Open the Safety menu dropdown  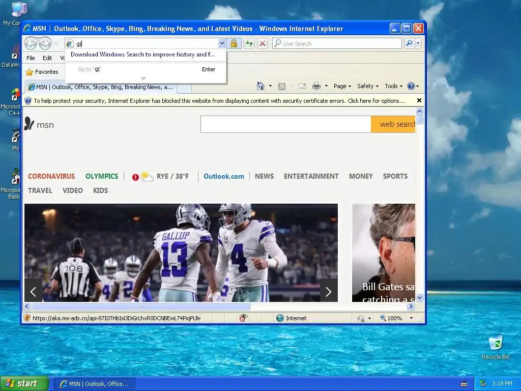pyautogui.click(x=368, y=86)
